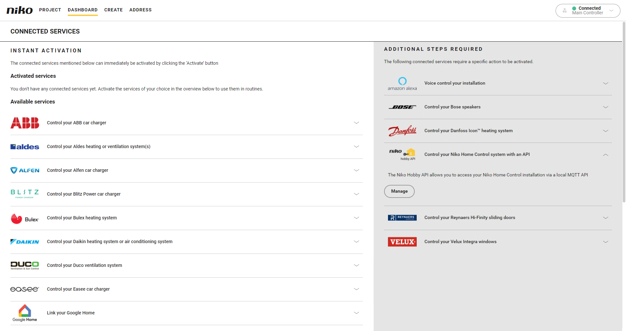Expand the Alexa voice control row
Screen dimensions: 626x331
[605, 84]
